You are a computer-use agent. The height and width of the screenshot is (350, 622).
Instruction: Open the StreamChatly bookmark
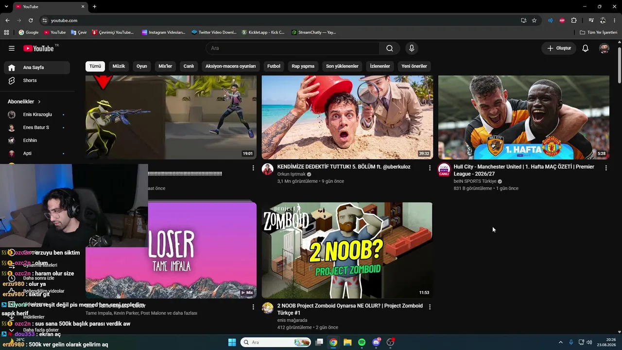click(x=313, y=33)
